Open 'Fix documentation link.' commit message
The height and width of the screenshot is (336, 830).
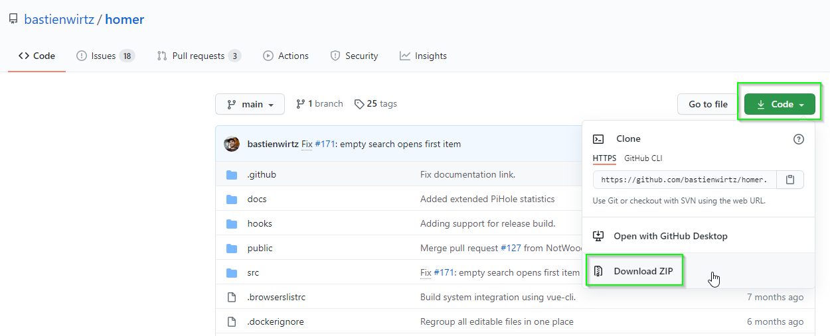[x=467, y=174]
